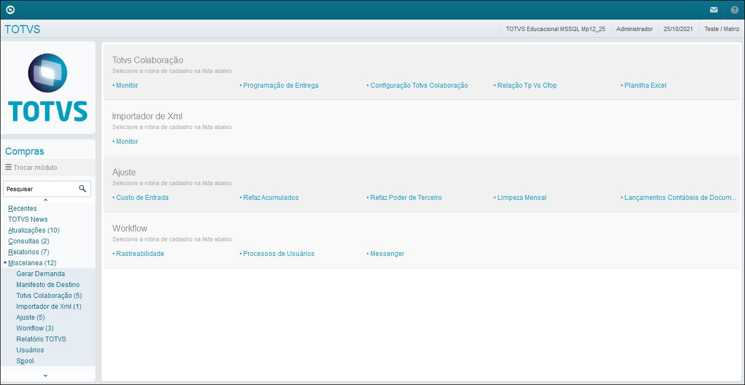Open Importador de Xml (1) sidebar item
This screenshot has height=385, width=745.
[49, 307]
